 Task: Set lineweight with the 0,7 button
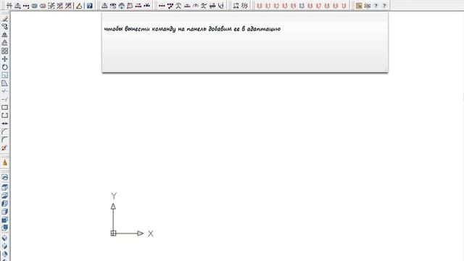318,6
